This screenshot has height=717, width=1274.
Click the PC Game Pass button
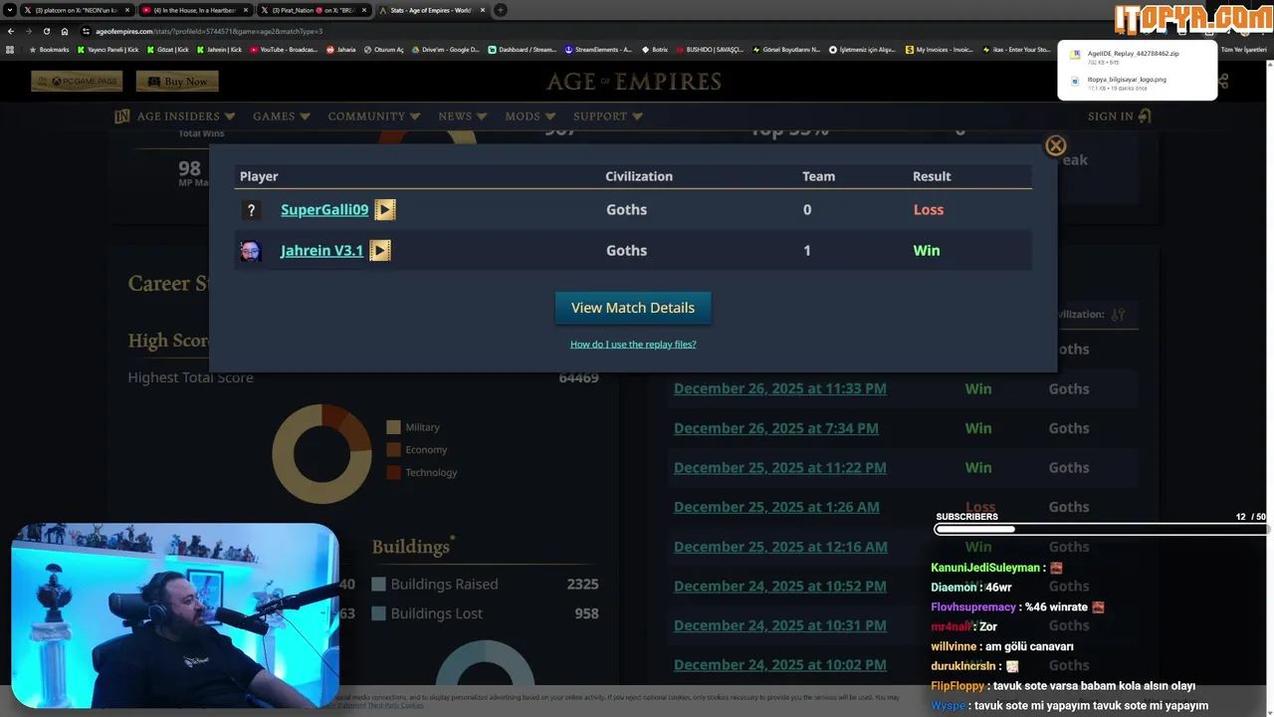77,82
